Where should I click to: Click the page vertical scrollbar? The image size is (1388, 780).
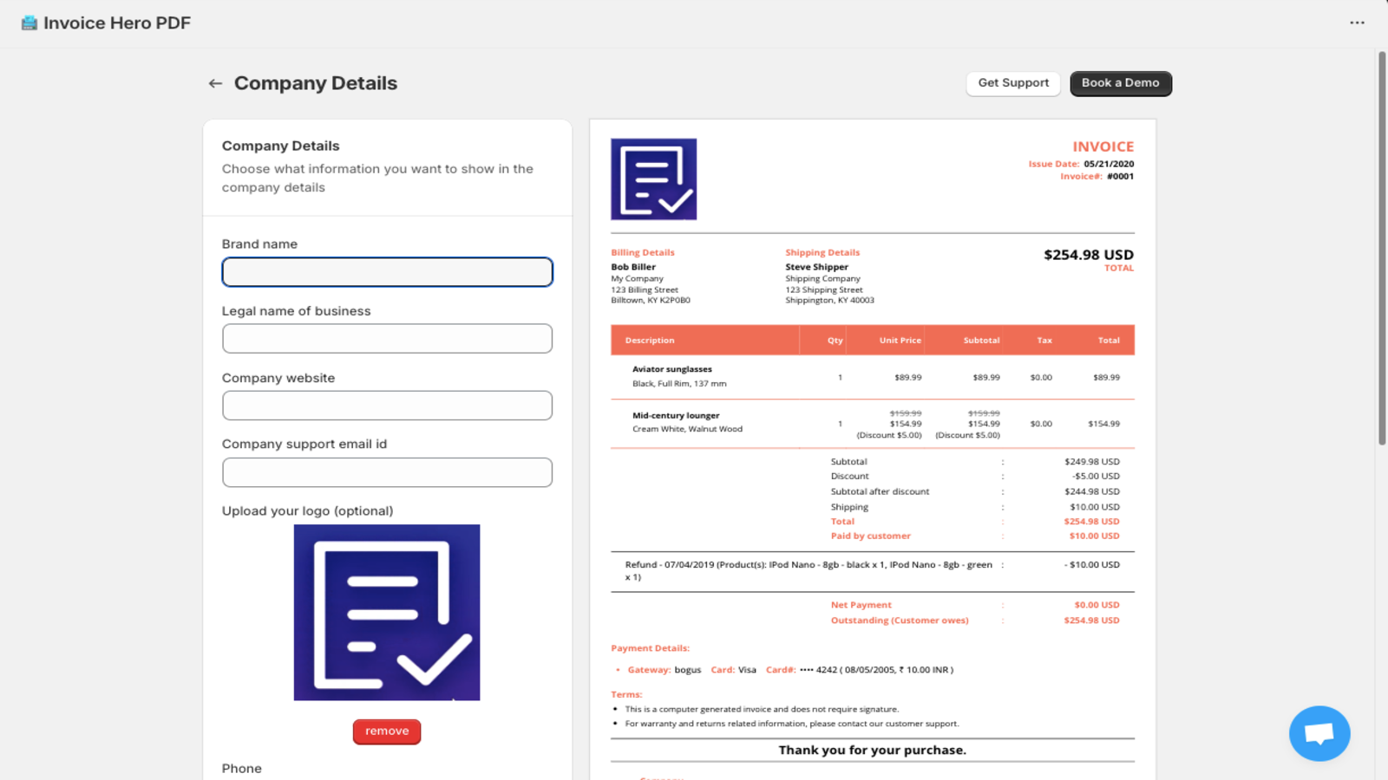tap(1382, 248)
